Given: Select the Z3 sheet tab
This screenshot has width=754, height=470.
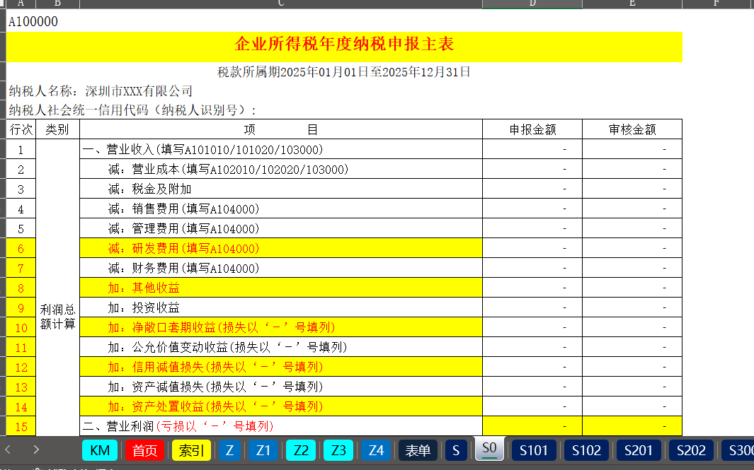Looking at the screenshot, I should click(x=338, y=450).
